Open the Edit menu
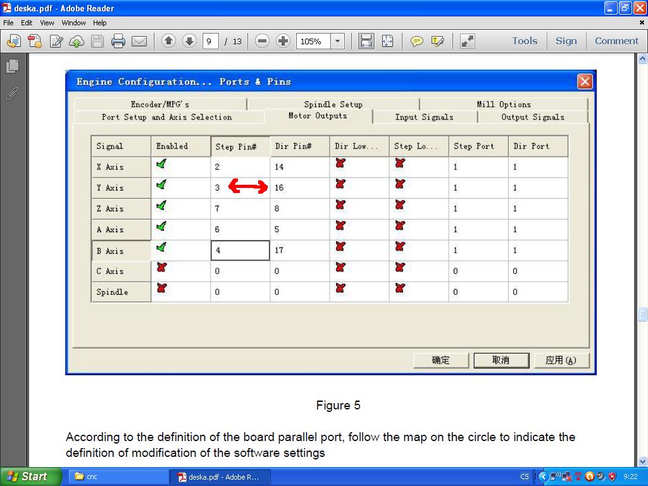Image resolution: width=648 pixels, height=486 pixels. click(27, 23)
